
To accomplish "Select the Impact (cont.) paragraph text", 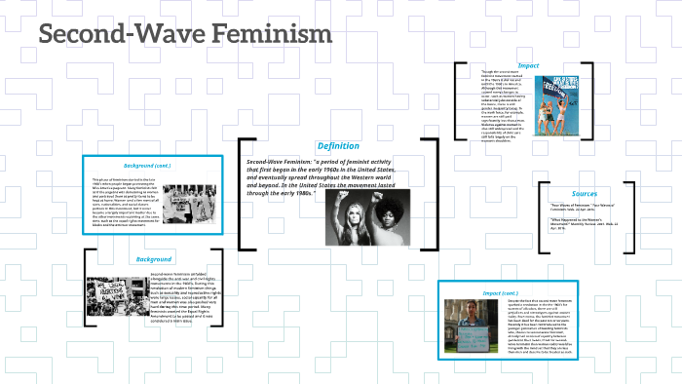I will click(x=540, y=326).
